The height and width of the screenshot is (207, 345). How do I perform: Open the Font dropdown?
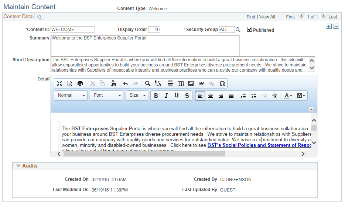106,96
